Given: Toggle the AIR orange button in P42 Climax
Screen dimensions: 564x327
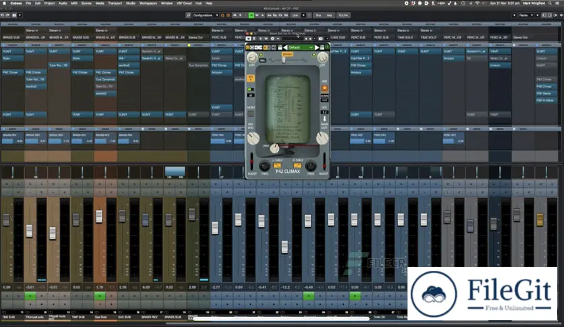Looking at the screenshot, I should pyautogui.click(x=324, y=89).
